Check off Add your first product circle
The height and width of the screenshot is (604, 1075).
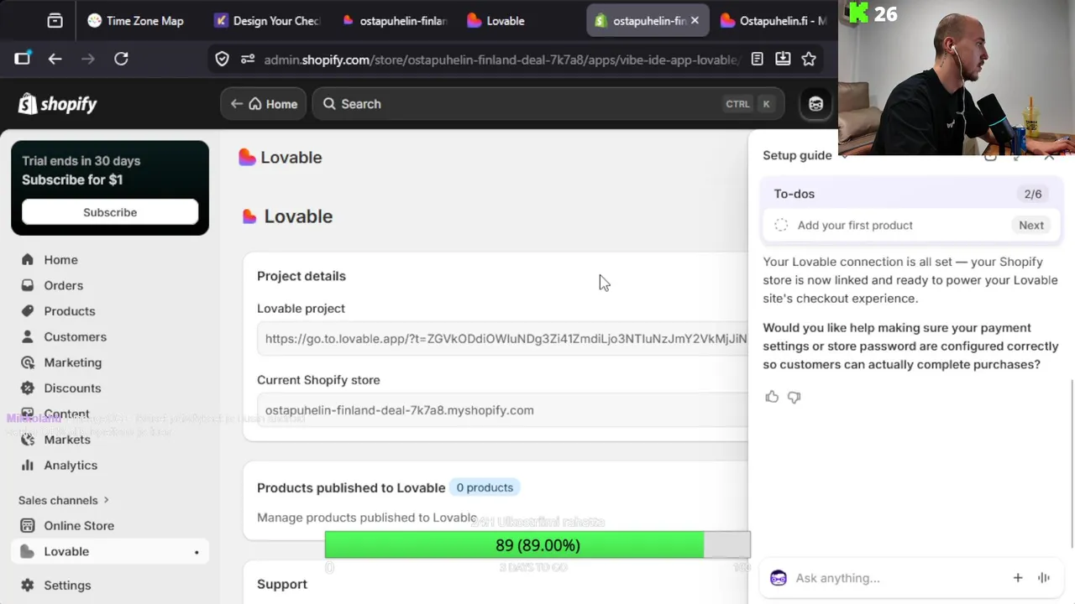pyautogui.click(x=781, y=225)
